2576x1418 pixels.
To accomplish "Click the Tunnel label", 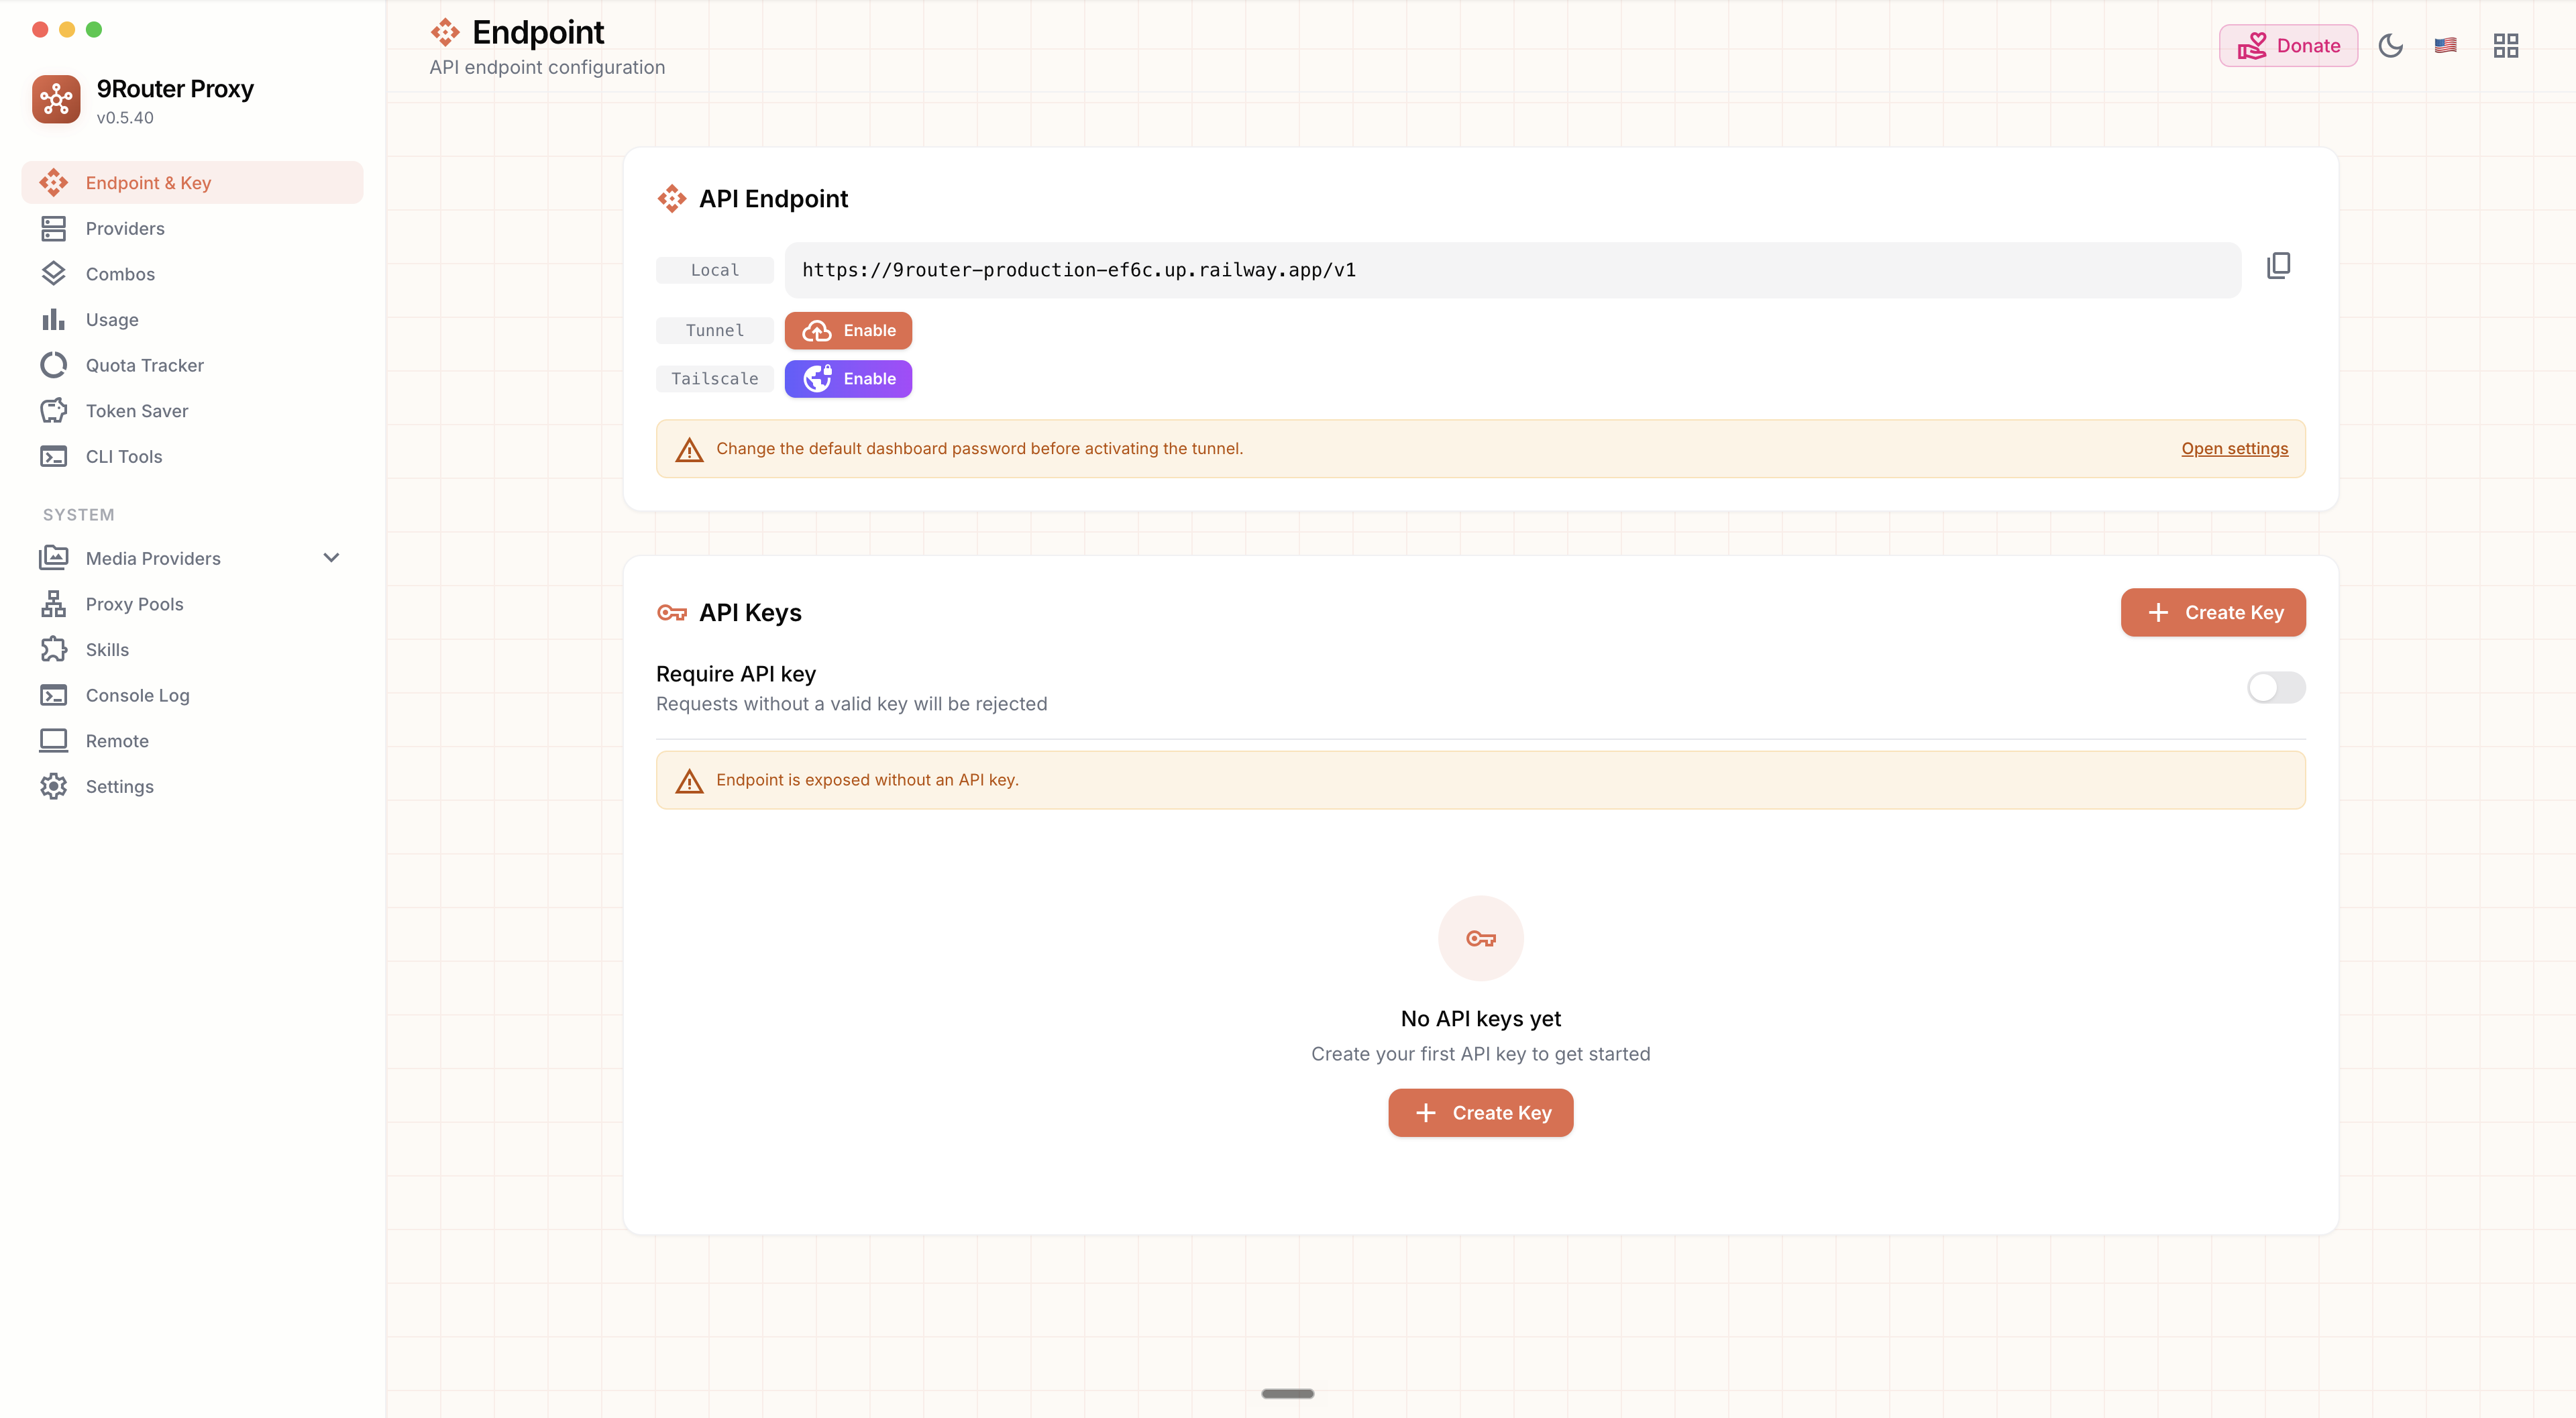I will point(714,331).
